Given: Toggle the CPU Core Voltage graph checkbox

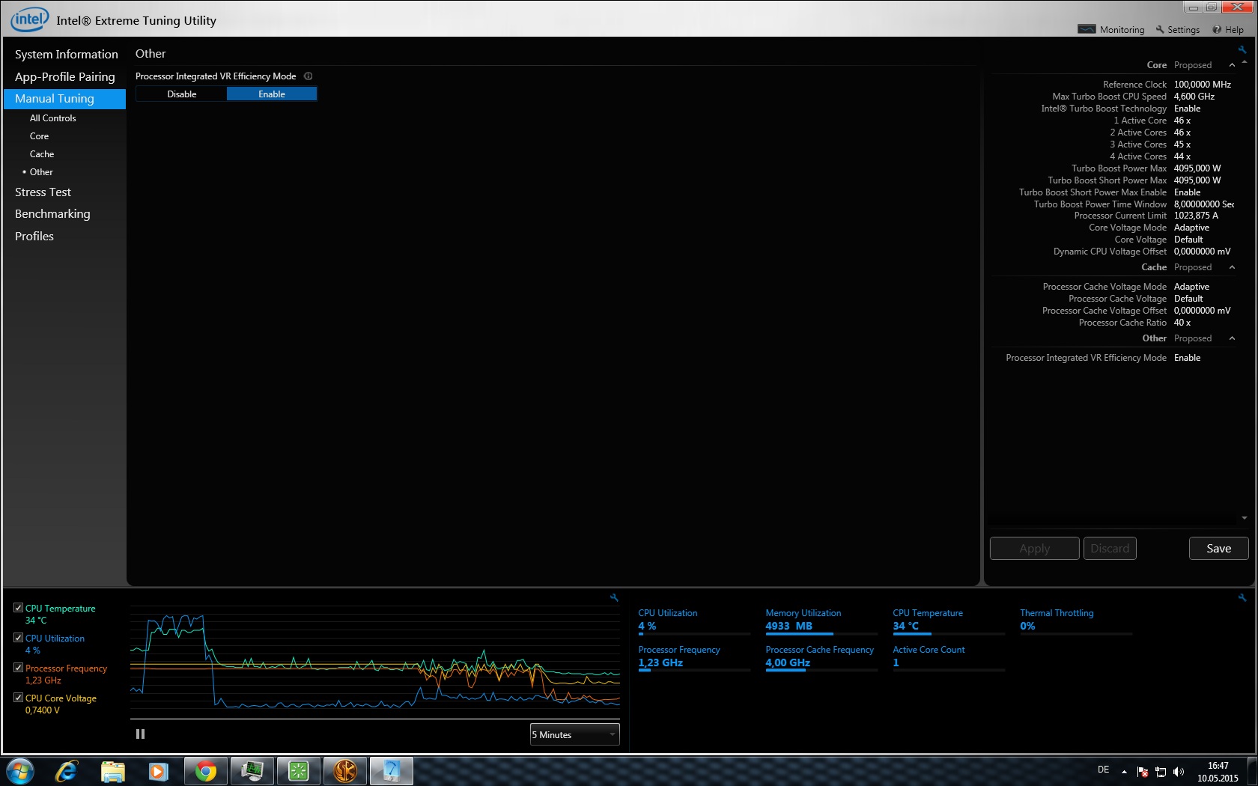Looking at the screenshot, I should click(18, 698).
